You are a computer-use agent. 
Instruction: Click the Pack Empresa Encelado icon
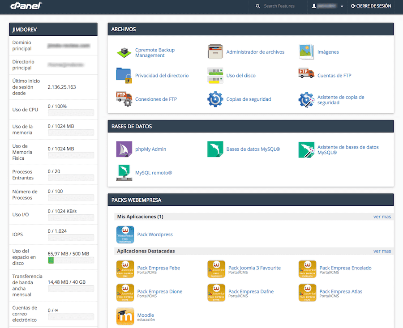pyautogui.click(x=307, y=269)
